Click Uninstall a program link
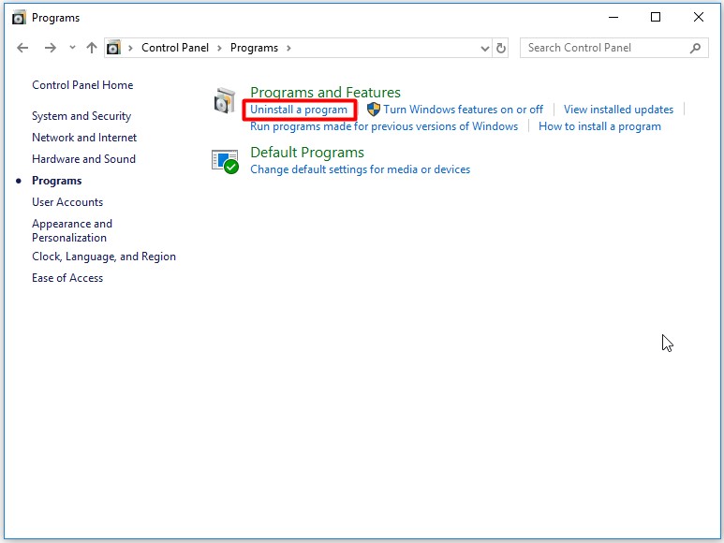 [x=299, y=110]
